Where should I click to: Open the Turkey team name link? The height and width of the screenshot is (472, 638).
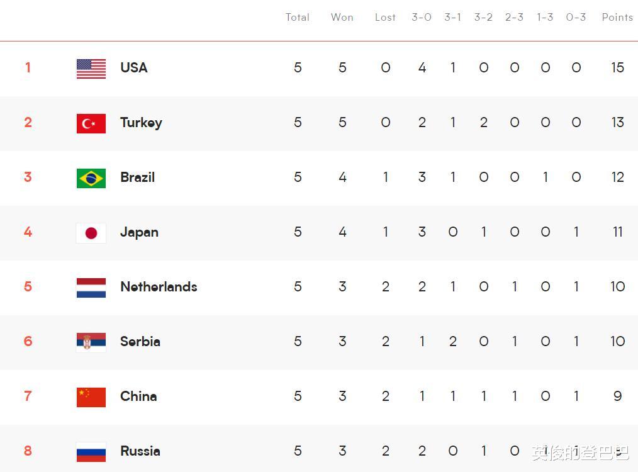(141, 123)
